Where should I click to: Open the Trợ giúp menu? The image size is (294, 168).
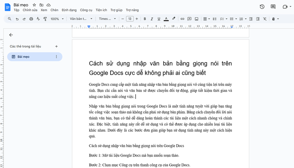[116, 10]
